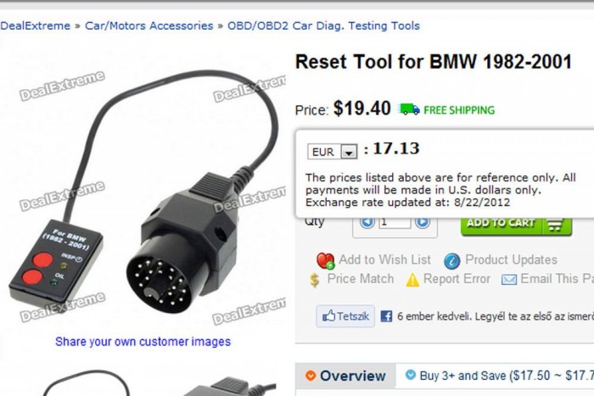Click the Facebook logo icon
Screen dimensions: 594x396
[x=386, y=316]
